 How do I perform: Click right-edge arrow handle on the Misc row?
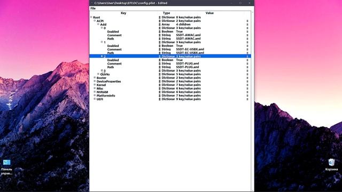pyautogui.click(x=247, y=89)
